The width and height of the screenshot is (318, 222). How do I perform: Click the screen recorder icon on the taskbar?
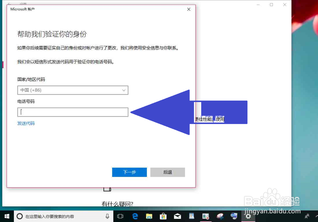point(206,216)
